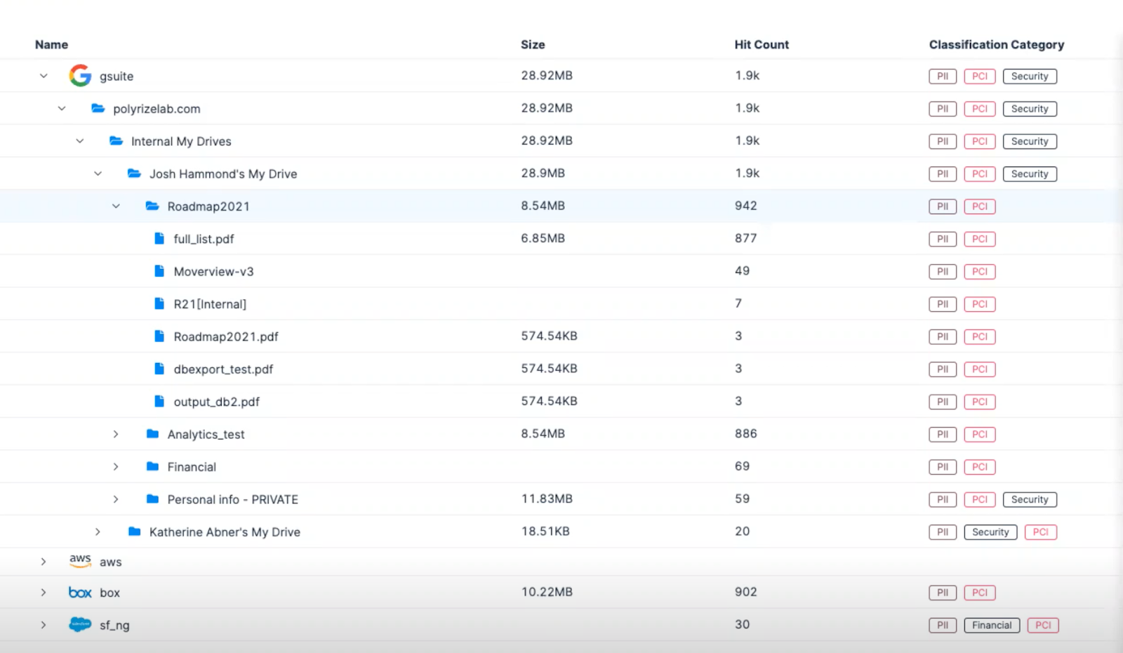Click the file icon beside full_list.pdf

[159, 239]
